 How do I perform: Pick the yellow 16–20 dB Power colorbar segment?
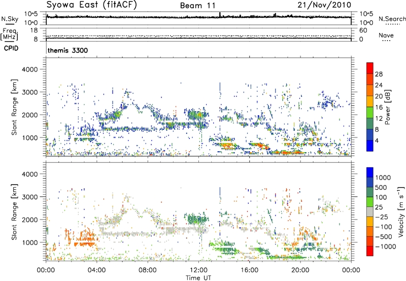click(x=370, y=101)
